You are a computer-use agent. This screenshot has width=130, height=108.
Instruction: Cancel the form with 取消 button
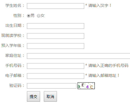point(50,97)
